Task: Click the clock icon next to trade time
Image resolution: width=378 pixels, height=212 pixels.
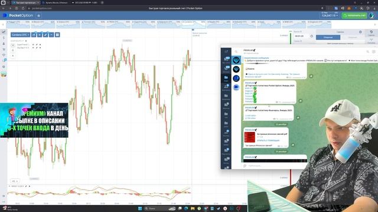Action: 311,36
